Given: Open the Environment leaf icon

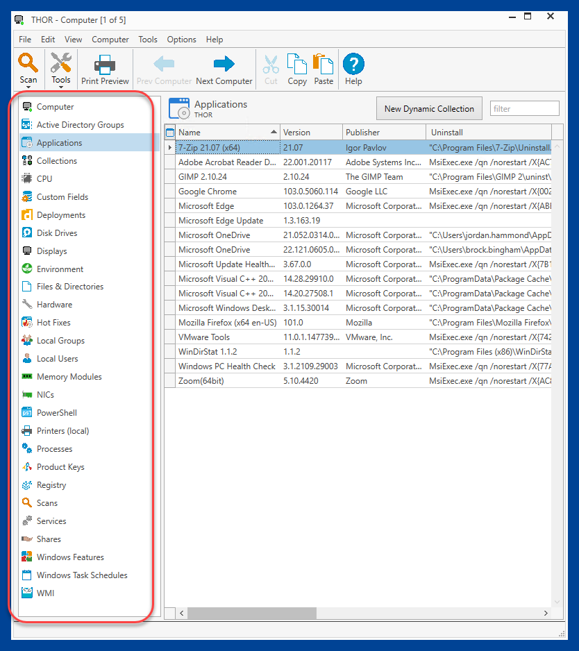Looking at the screenshot, I should click(27, 269).
